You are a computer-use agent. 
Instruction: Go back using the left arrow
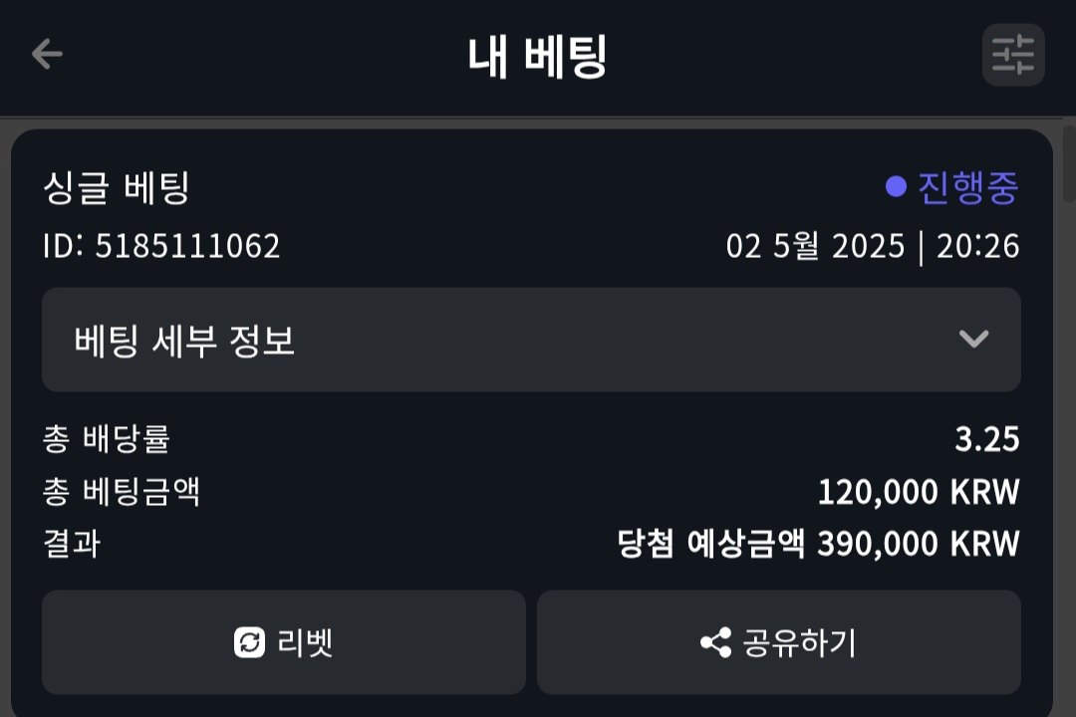pos(47,54)
